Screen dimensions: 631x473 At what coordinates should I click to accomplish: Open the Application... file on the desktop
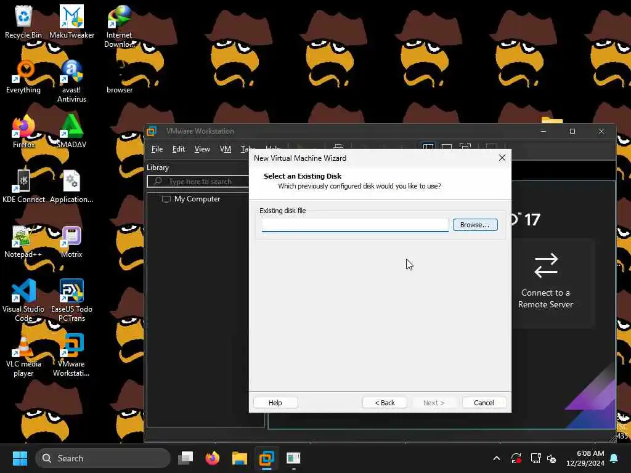tap(71, 187)
